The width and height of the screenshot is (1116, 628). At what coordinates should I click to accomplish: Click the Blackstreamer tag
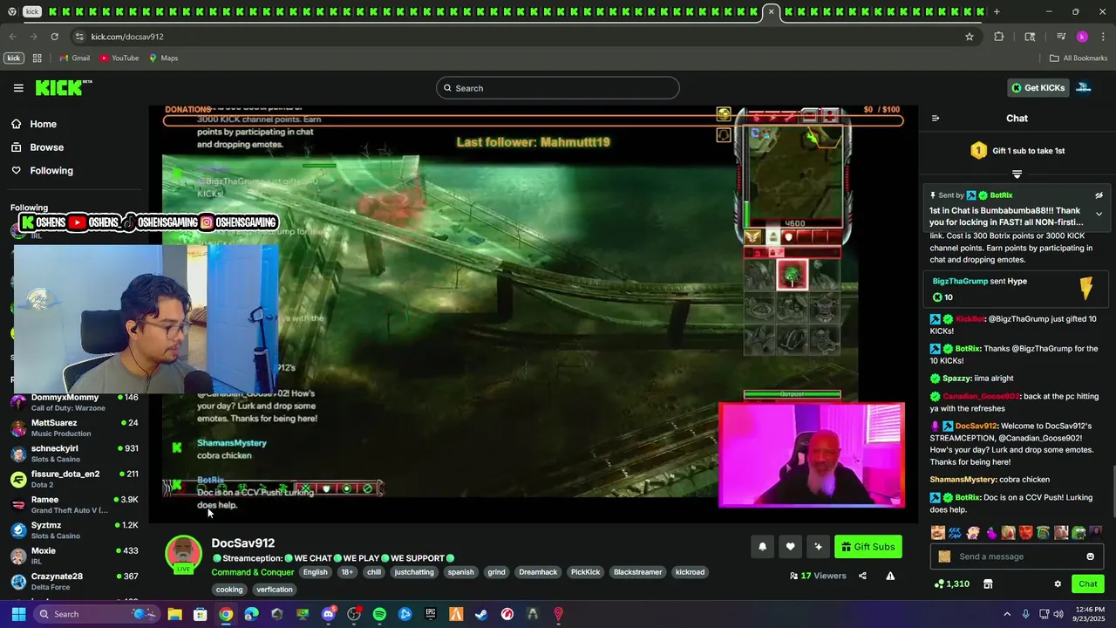point(637,572)
